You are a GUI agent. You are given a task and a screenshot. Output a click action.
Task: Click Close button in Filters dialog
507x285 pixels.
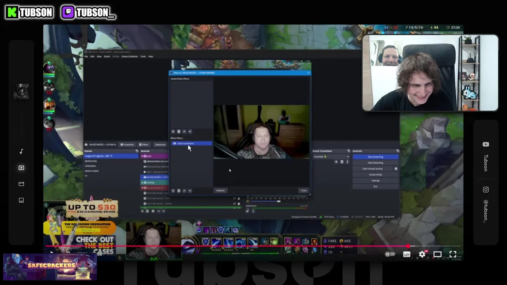pyautogui.click(x=303, y=190)
